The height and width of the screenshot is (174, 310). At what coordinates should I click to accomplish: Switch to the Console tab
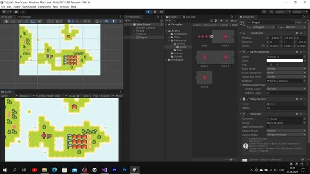(x=189, y=17)
